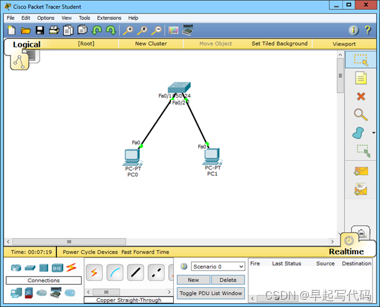Click New Cluster in the bar
The image size is (380, 307).
coord(151,43)
